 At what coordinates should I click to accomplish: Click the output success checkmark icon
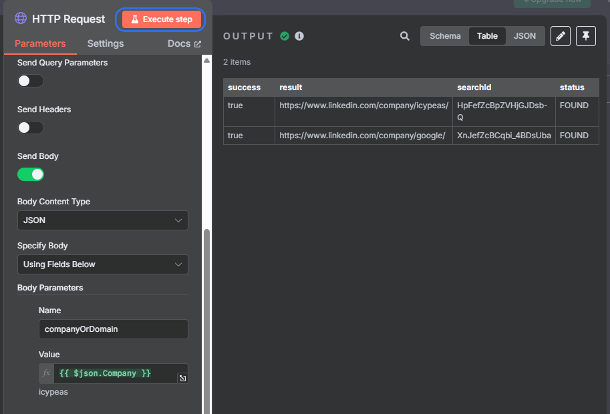[x=285, y=36]
